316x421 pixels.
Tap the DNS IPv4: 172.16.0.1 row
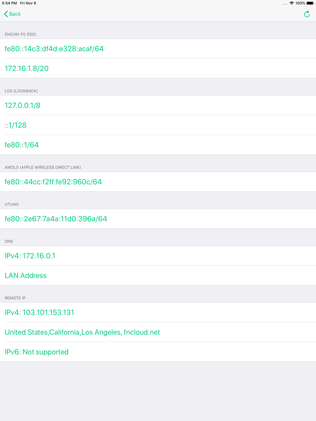tap(30, 256)
